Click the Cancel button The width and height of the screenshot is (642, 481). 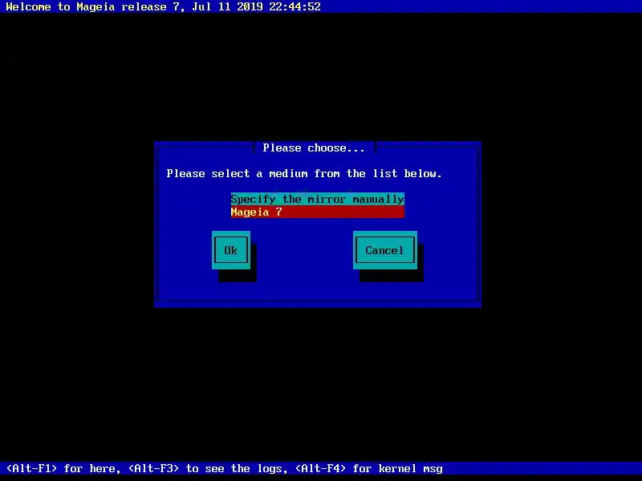(385, 250)
